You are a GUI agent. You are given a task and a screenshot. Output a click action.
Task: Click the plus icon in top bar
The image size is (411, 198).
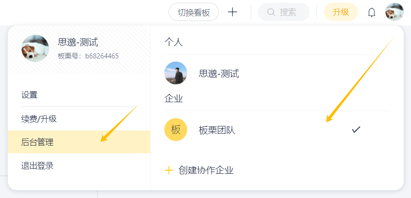pyautogui.click(x=232, y=12)
